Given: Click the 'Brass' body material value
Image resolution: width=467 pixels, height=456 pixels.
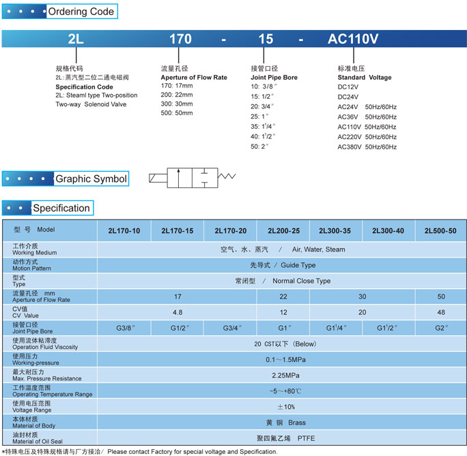Looking at the screenshot, I should point(297,423).
